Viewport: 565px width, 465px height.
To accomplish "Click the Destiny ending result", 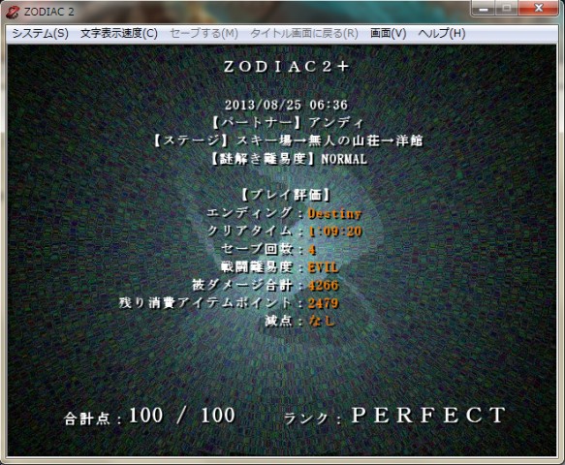I will click(334, 213).
